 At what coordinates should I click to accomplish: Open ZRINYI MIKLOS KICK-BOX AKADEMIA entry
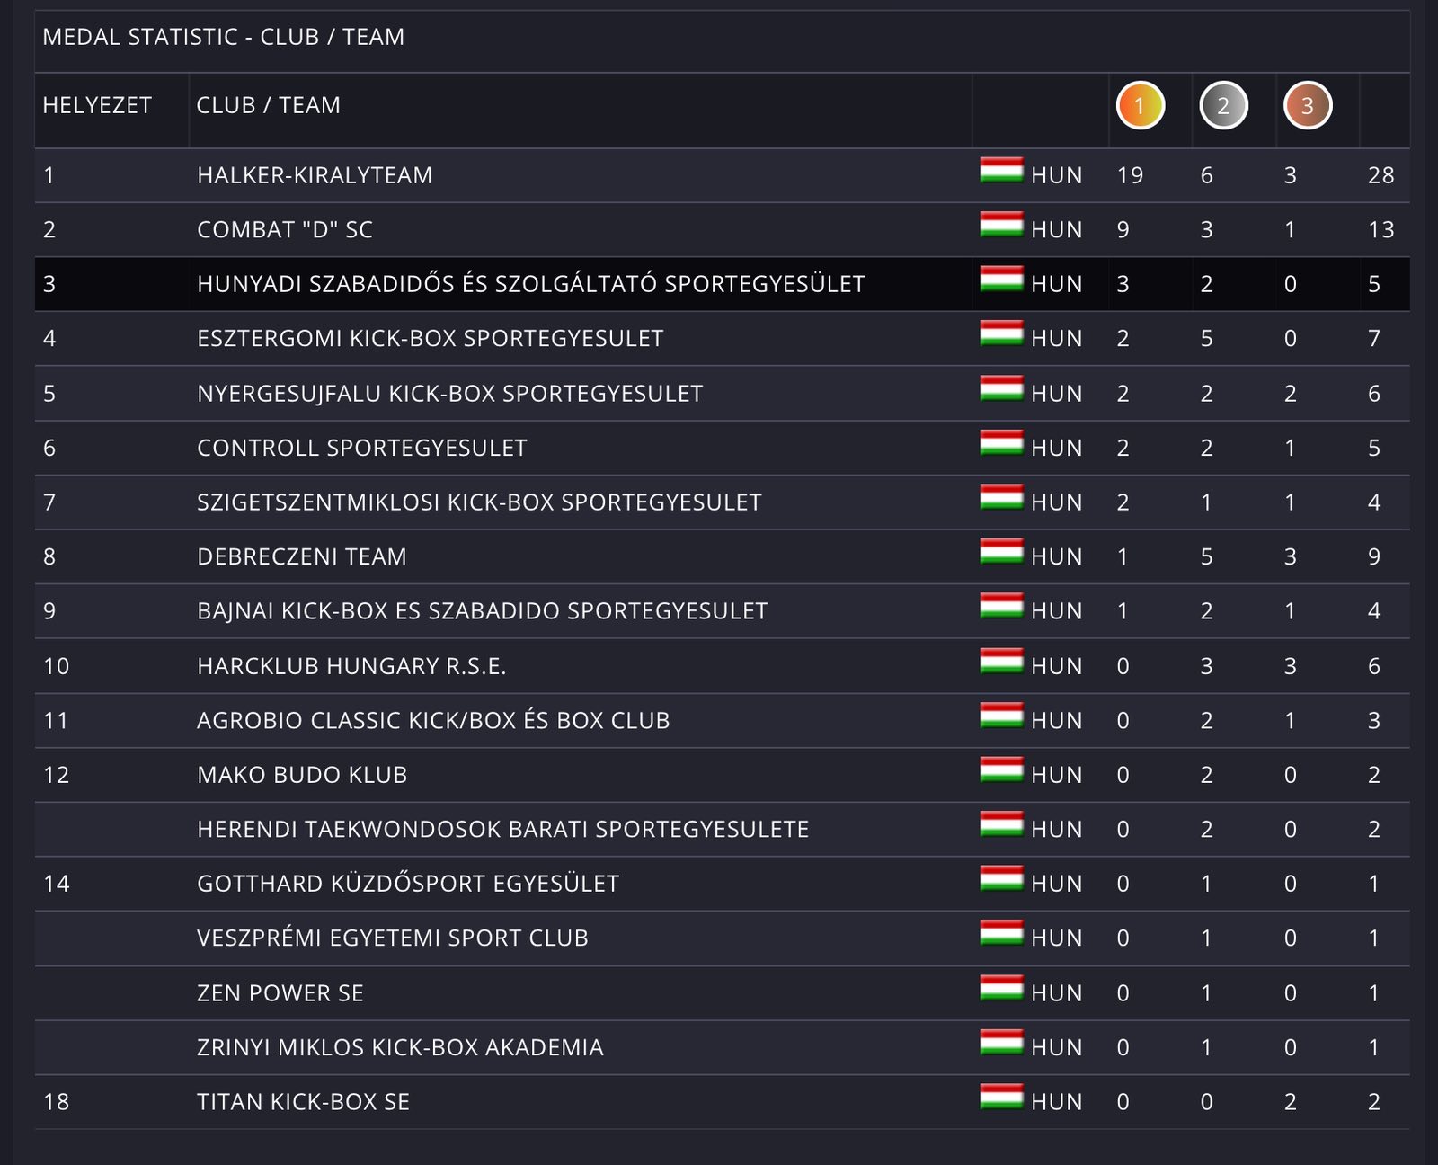point(400,1047)
